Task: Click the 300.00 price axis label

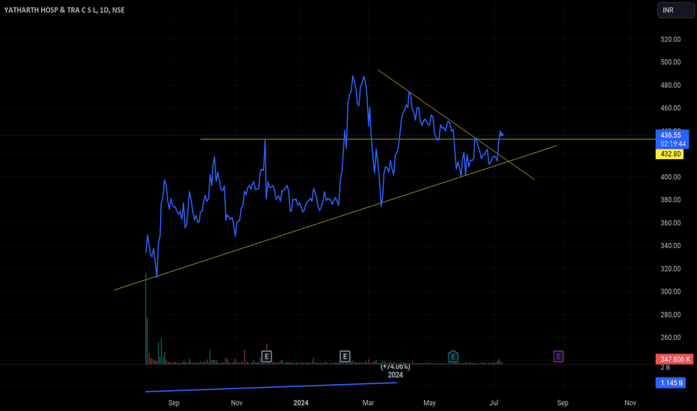Action: pyautogui.click(x=670, y=291)
